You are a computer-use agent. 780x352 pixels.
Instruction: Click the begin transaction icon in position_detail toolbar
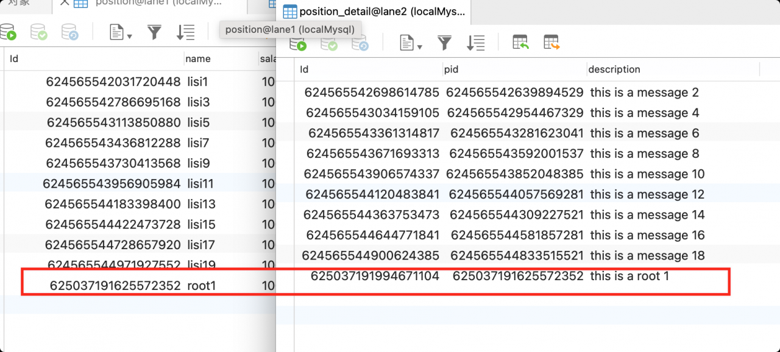pyautogui.click(x=298, y=43)
